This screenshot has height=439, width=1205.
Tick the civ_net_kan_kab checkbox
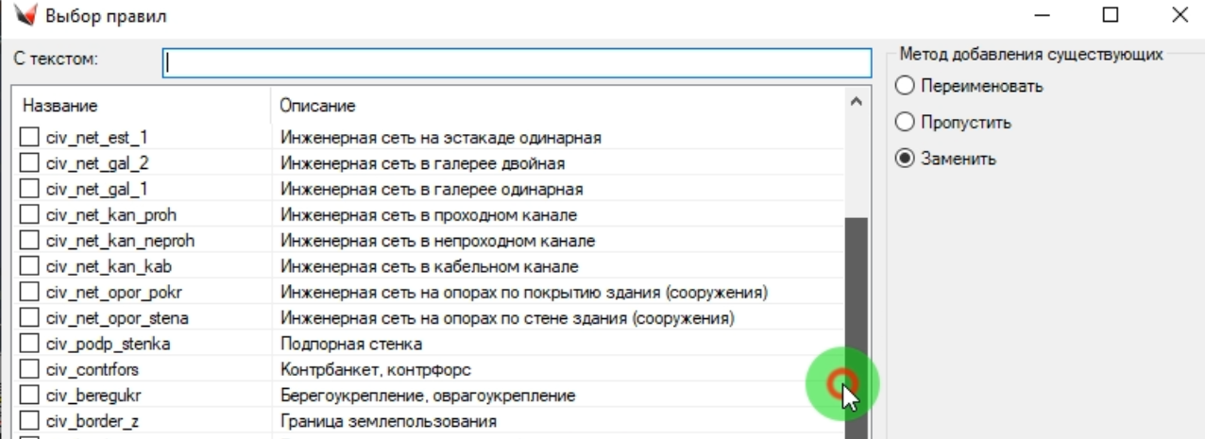pyautogui.click(x=30, y=266)
